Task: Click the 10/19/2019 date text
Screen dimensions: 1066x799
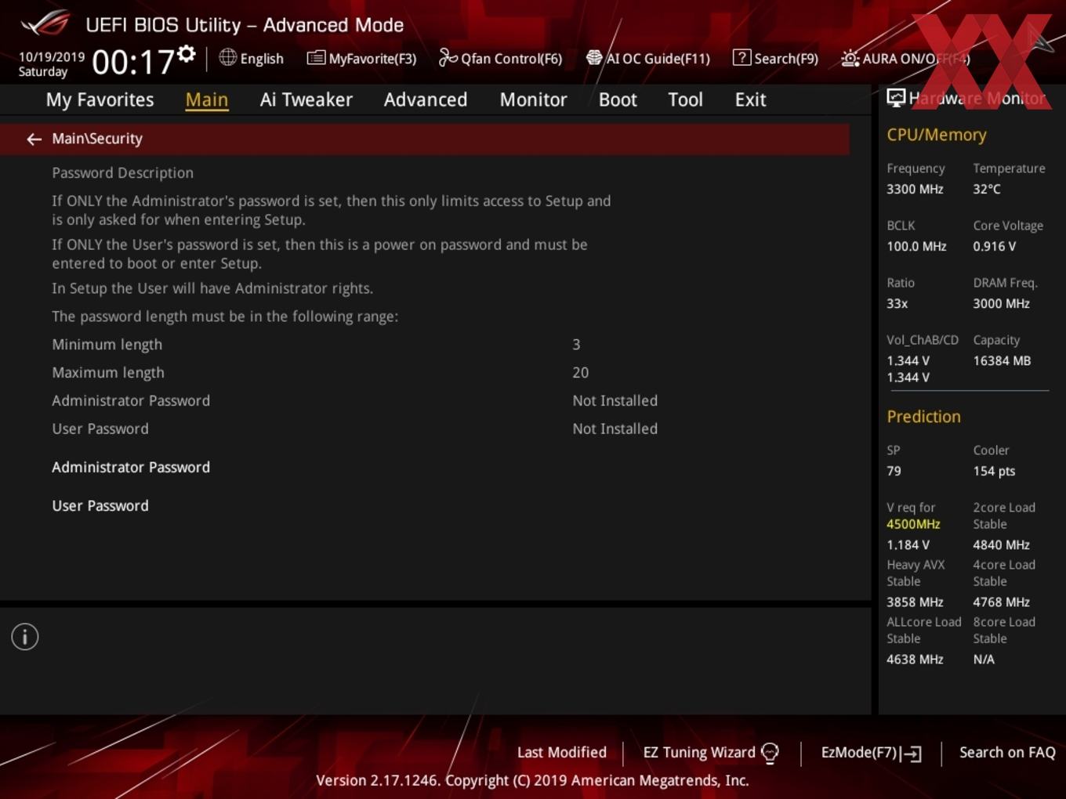Action: (52, 56)
